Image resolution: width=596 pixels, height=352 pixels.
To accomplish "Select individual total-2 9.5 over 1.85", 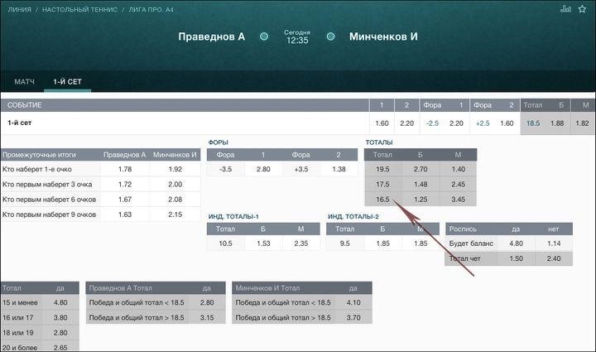I will (x=382, y=244).
